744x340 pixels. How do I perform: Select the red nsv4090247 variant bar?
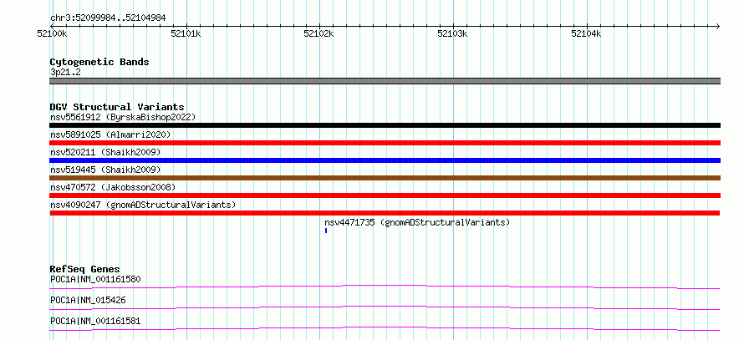click(x=385, y=213)
